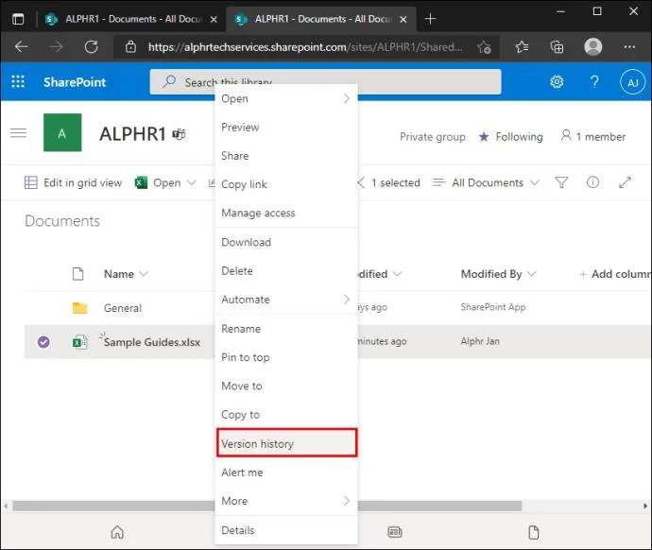Image resolution: width=652 pixels, height=550 pixels.
Task: Choose Pin to top
Action: point(286,357)
